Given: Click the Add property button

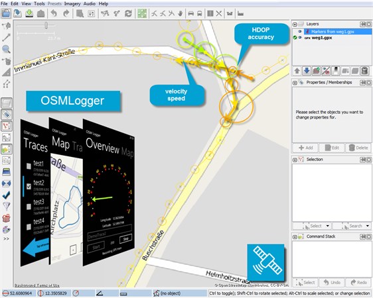Looking at the screenshot, I should [x=305, y=148].
